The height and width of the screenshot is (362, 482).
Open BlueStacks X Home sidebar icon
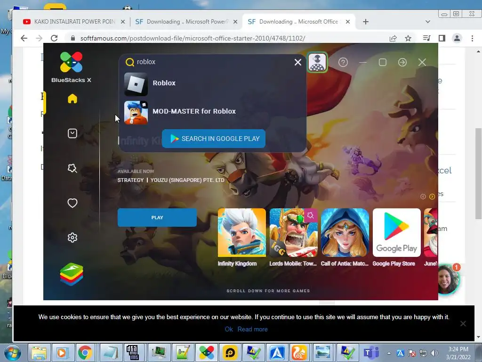72,99
